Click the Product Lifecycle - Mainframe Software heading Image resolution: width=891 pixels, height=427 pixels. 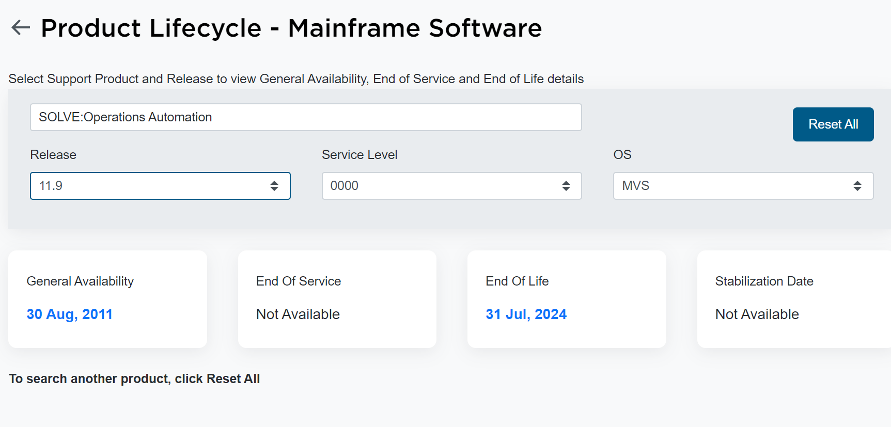(291, 28)
